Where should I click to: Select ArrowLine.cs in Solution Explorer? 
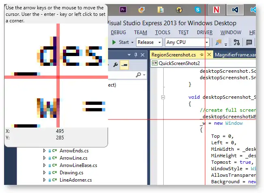pyautogui.click(x=74, y=158)
